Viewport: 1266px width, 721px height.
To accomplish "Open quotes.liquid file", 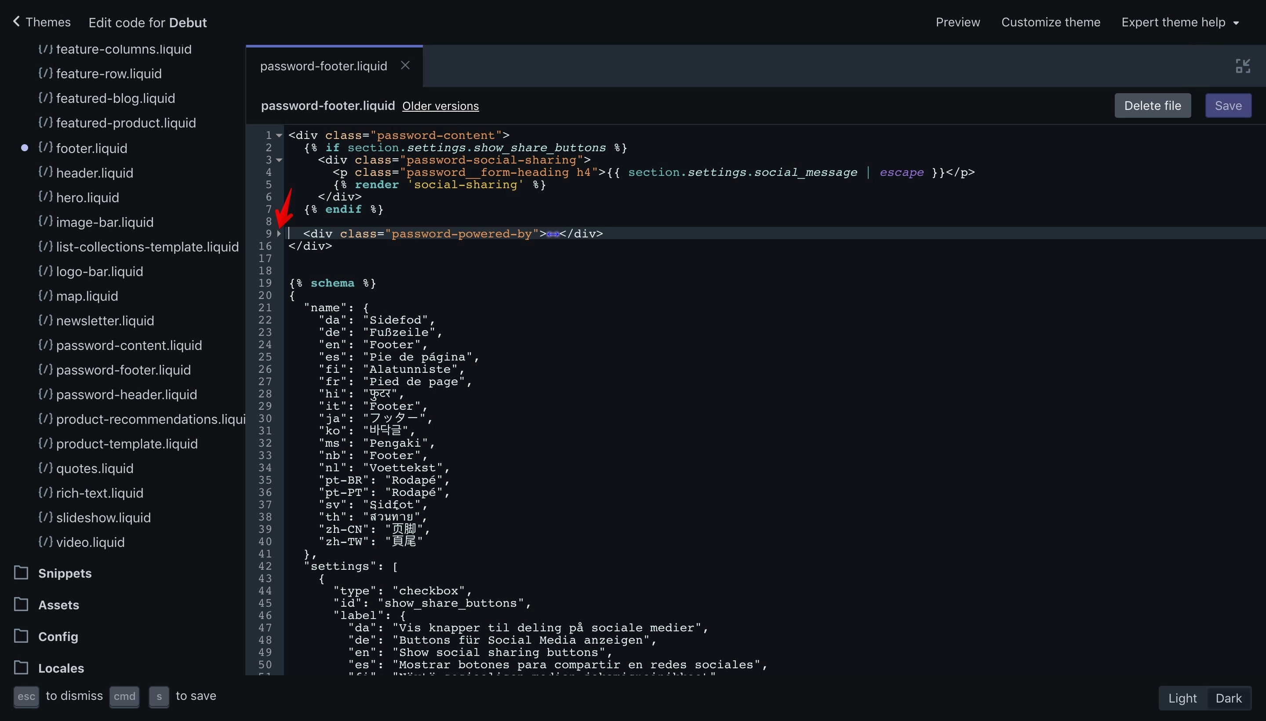I will (x=95, y=469).
